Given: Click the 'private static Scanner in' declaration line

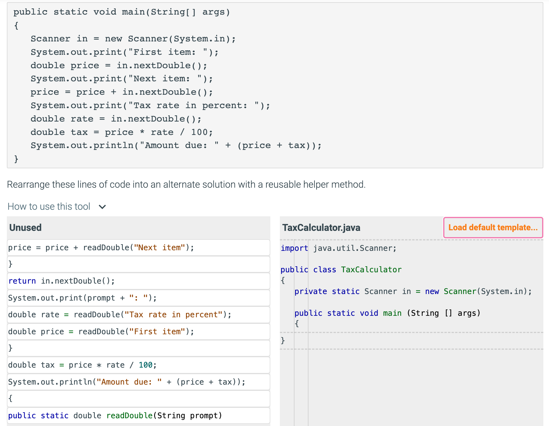Looking at the screenshot, I should click(413, 291).
